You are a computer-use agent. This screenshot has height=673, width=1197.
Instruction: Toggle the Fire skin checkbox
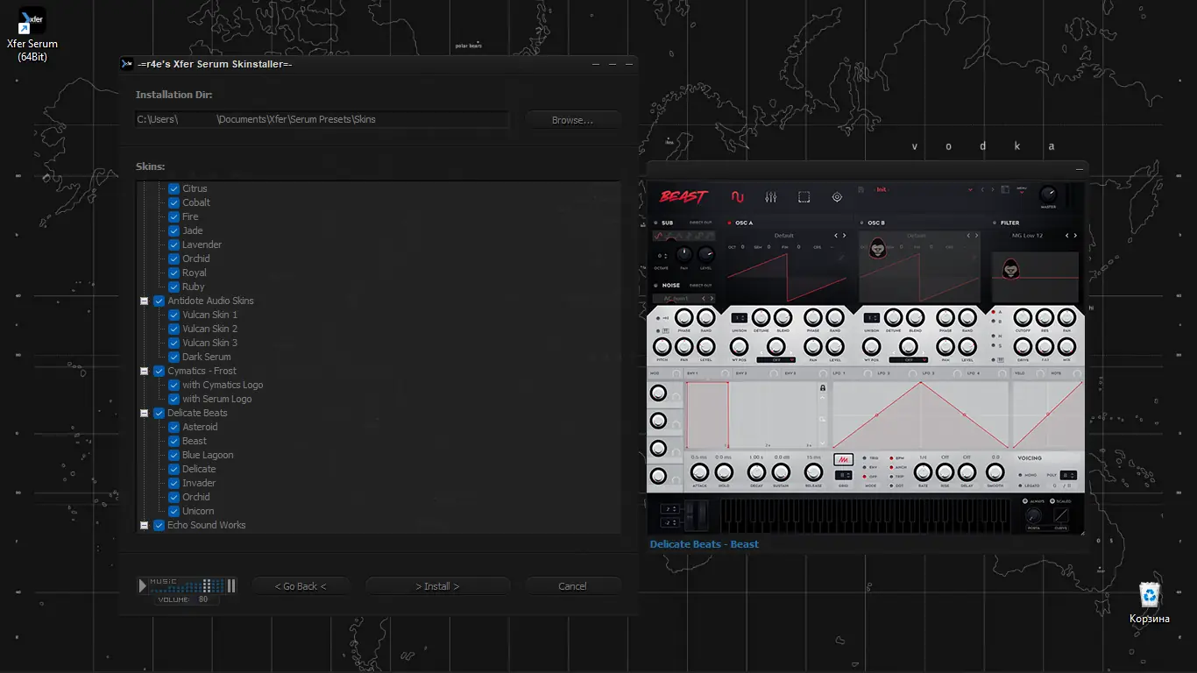point(174,216)
